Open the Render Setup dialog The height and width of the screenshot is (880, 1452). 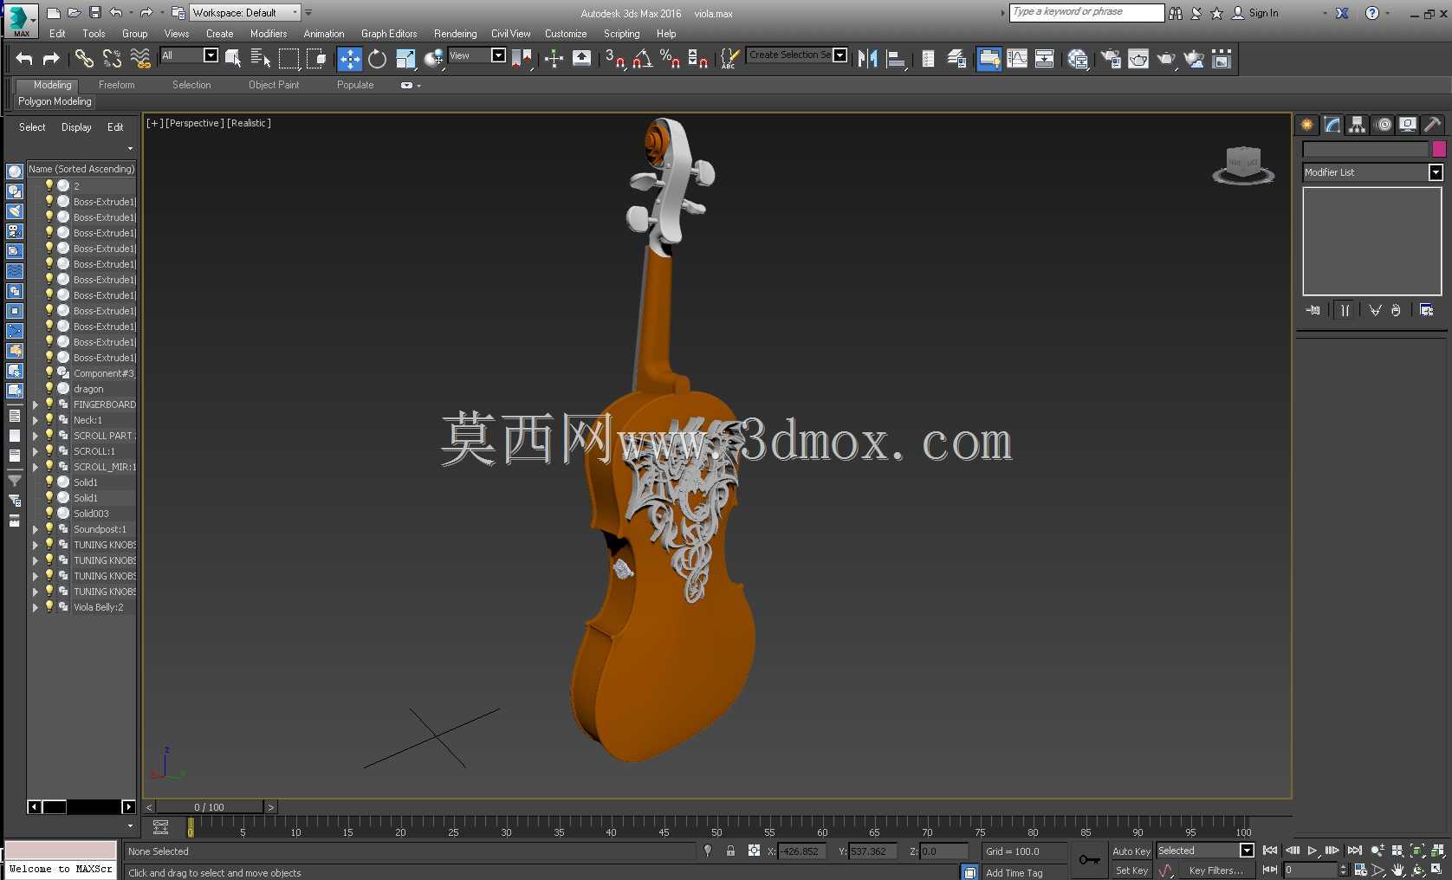[1110, 58]
